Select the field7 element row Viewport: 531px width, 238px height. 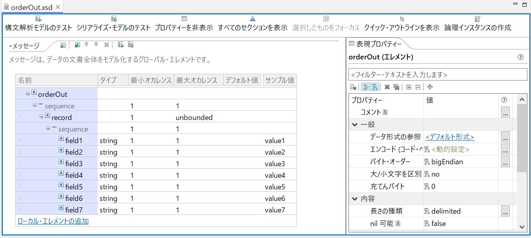pos(156,210)
